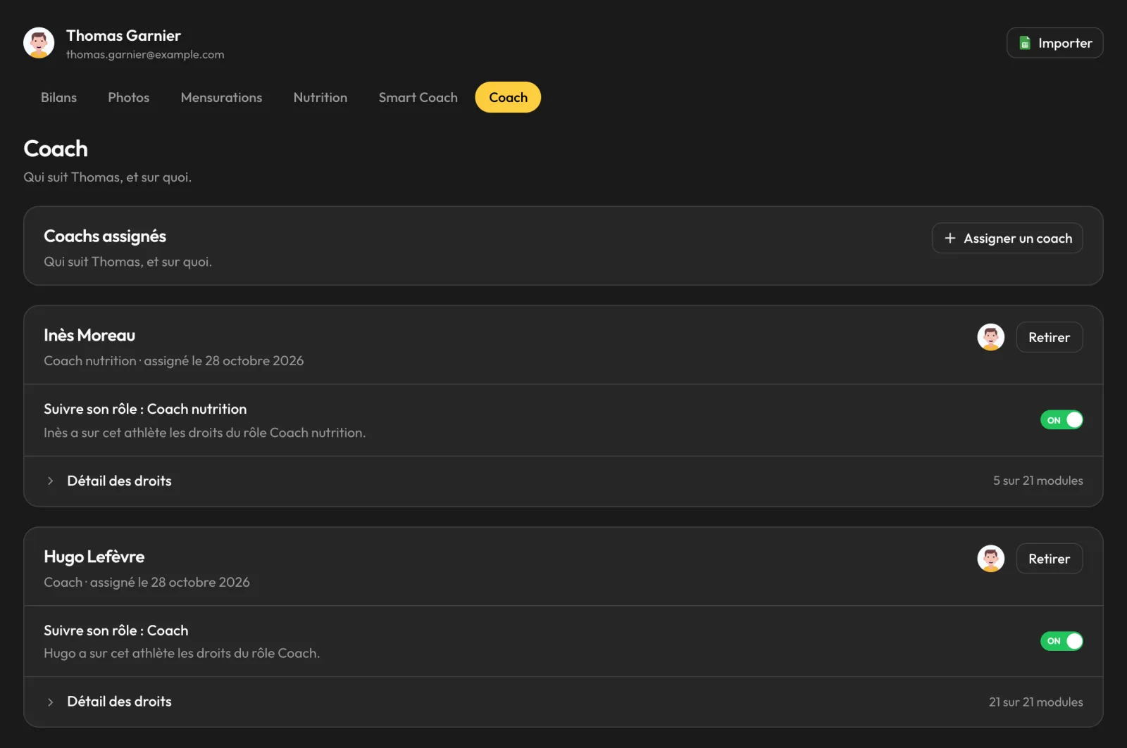Select the highlighted Coach tab

pyautogui.click(x=508, y=97)
